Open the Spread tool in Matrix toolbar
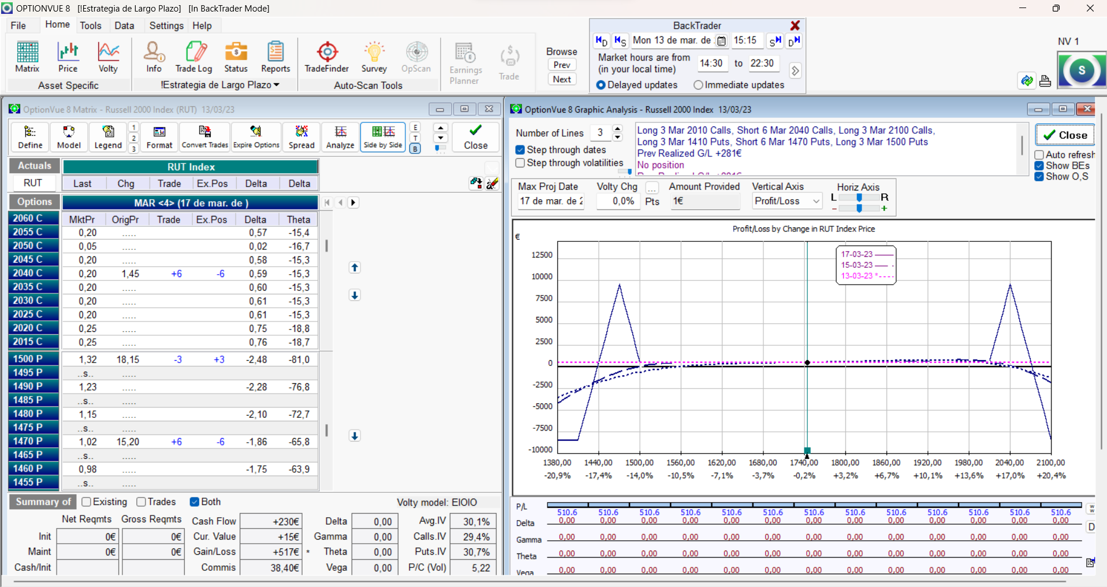This screenshot has height=587, width=1107. click(301, 137)
